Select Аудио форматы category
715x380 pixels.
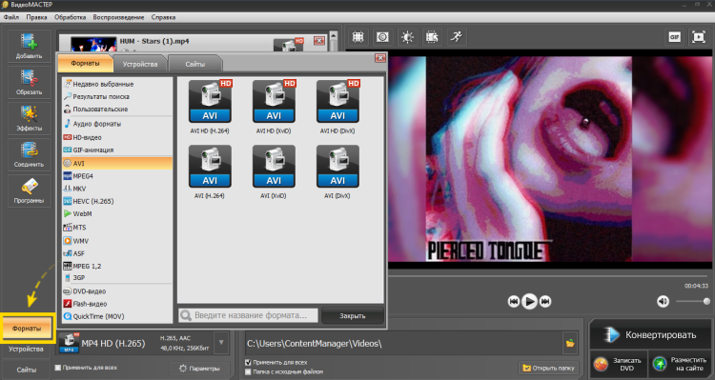(x=117, y=124)
